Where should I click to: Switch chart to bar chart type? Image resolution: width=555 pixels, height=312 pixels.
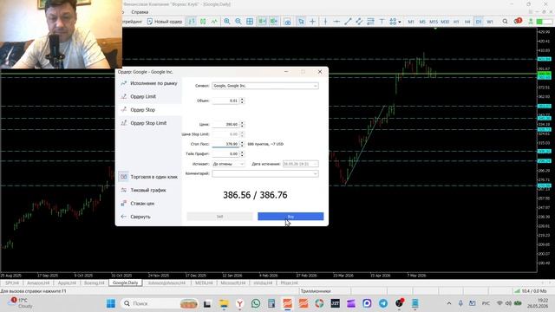click(192, 22)
